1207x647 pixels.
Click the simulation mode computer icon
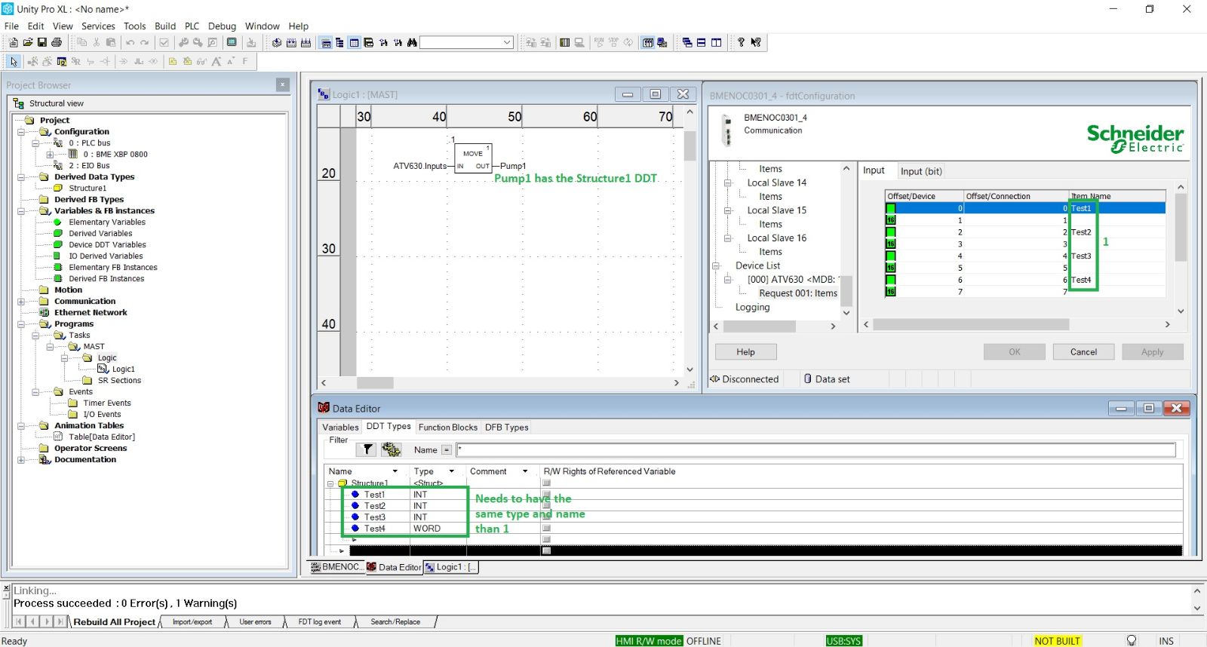tap(662, 43)
